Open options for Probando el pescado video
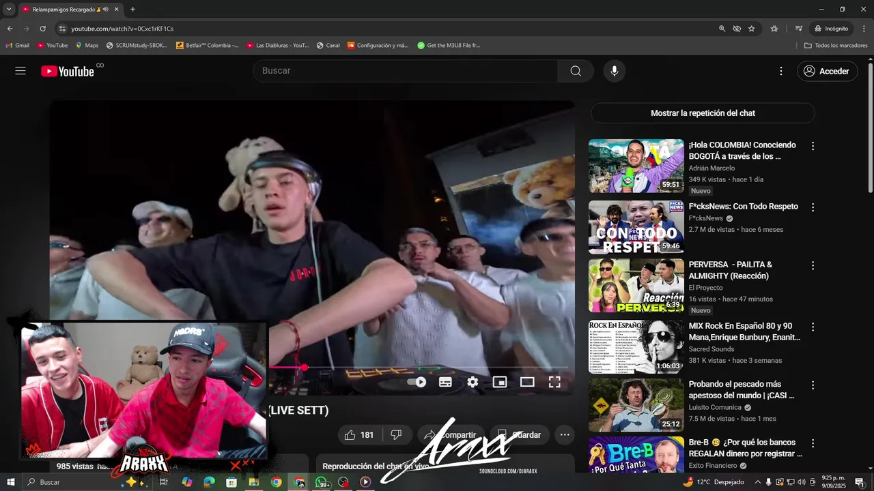 point(813,385)
